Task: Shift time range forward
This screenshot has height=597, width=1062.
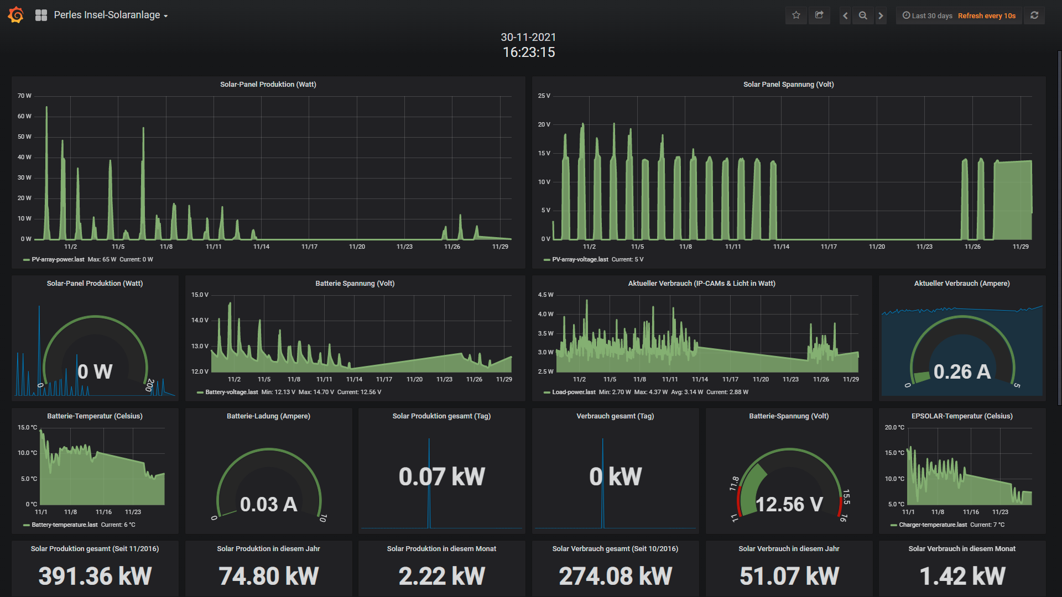Action: 881,15
